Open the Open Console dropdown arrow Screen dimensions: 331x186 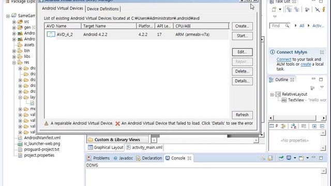(308, 158)
